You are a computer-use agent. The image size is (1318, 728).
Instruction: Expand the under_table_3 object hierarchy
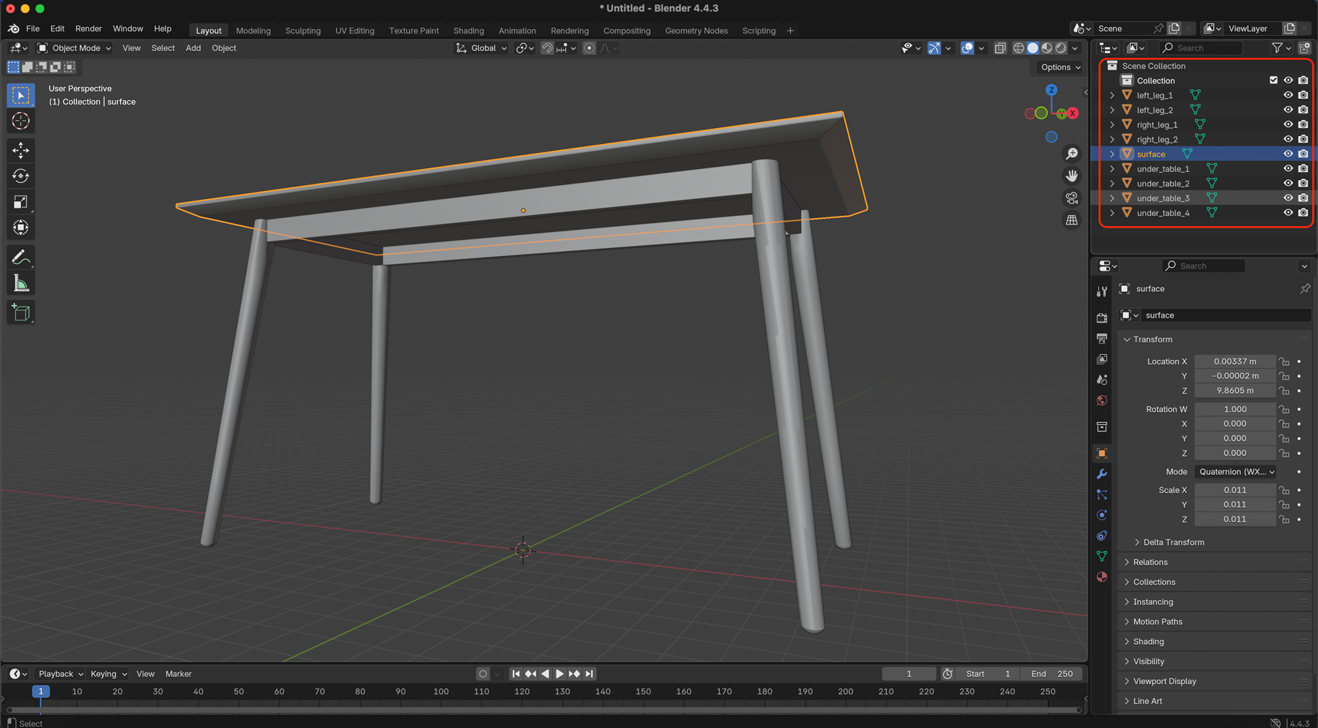tap(1112, 198)
